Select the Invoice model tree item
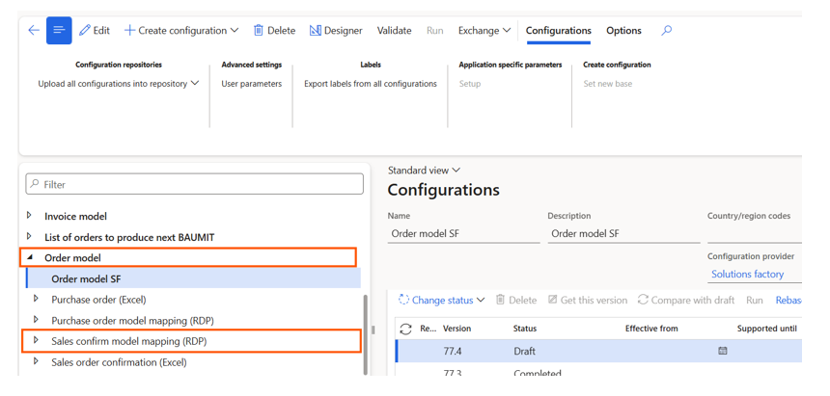 pos(75,216)
